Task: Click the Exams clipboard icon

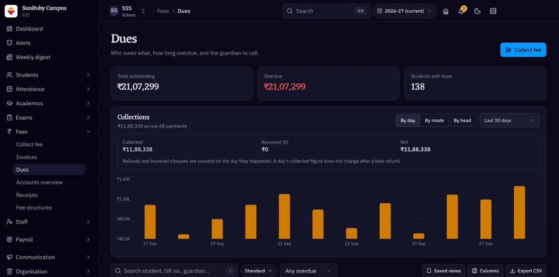Action: 10,118
